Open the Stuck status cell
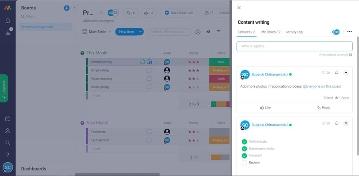Screen dimensions: 359x176 (219, 79)
